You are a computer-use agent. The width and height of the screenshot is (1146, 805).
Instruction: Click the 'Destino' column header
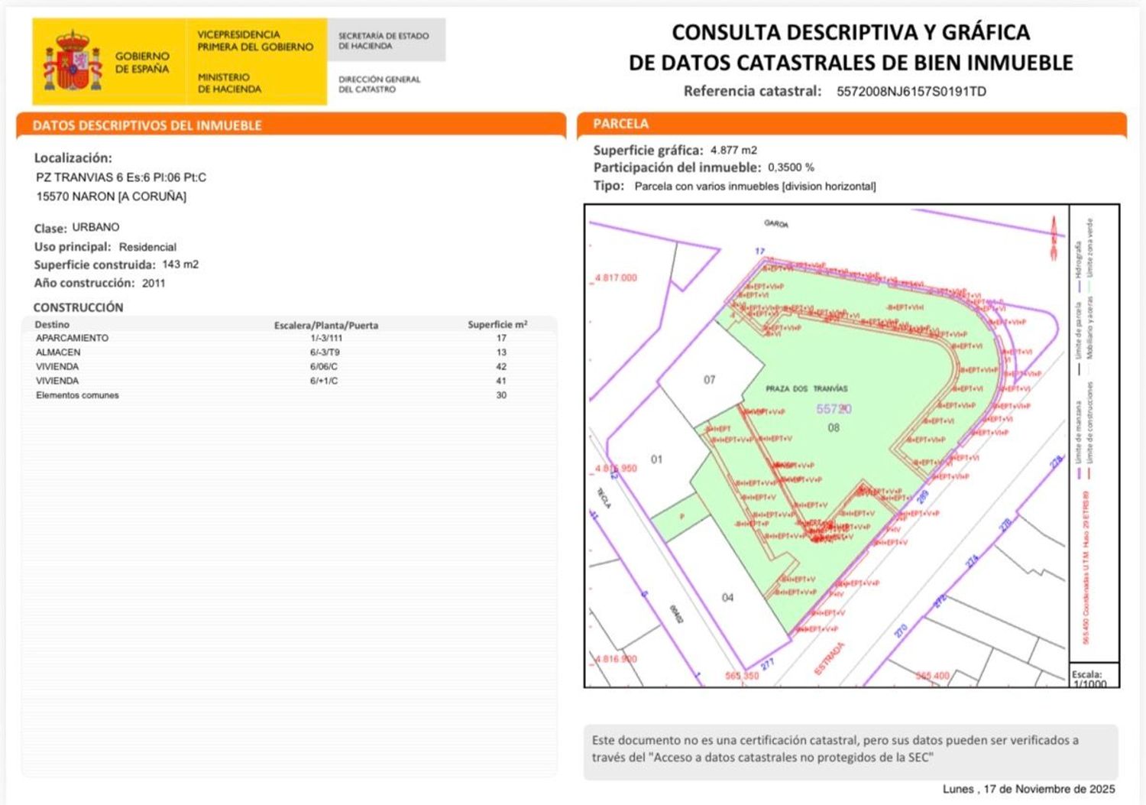[52, 324]
